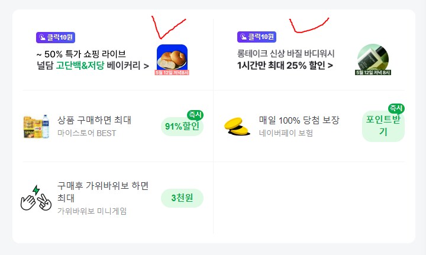The height and width of the screenshot is (255, 426).
Task: Open 매일 100% 당첨 보장 offer text
Action: pyautogui.click(x=299, y=120)
